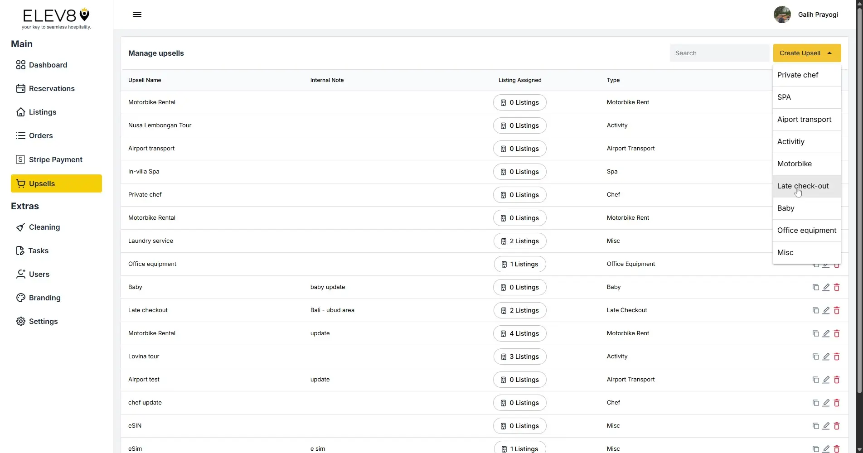
Task: Click the Reservations calendar icon
Action: 20,88
